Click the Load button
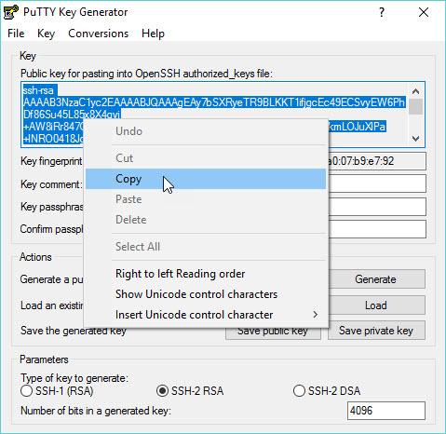 pyautogui.click(x=376, y=305)
